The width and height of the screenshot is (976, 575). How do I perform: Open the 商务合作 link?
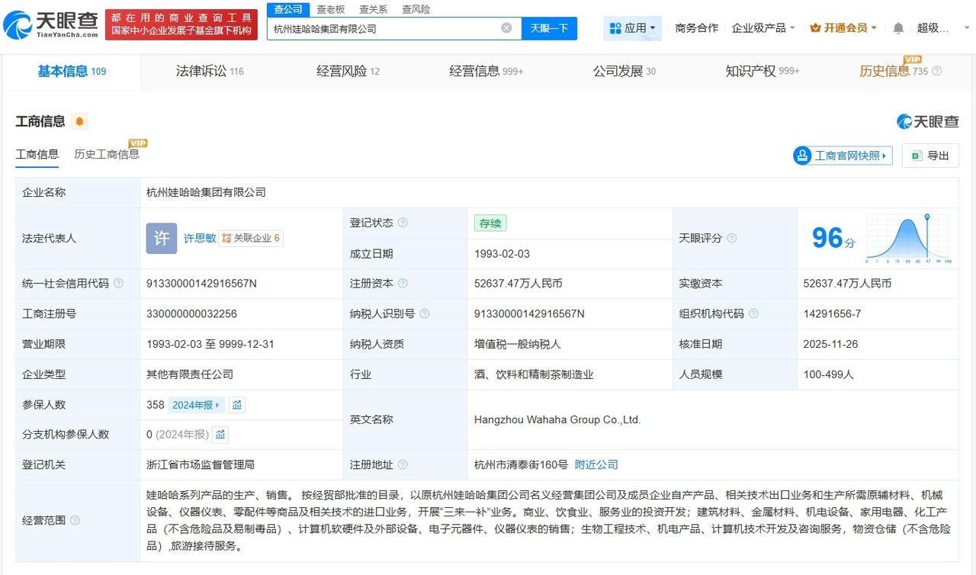pyautogui.click(x=697, y=28)
